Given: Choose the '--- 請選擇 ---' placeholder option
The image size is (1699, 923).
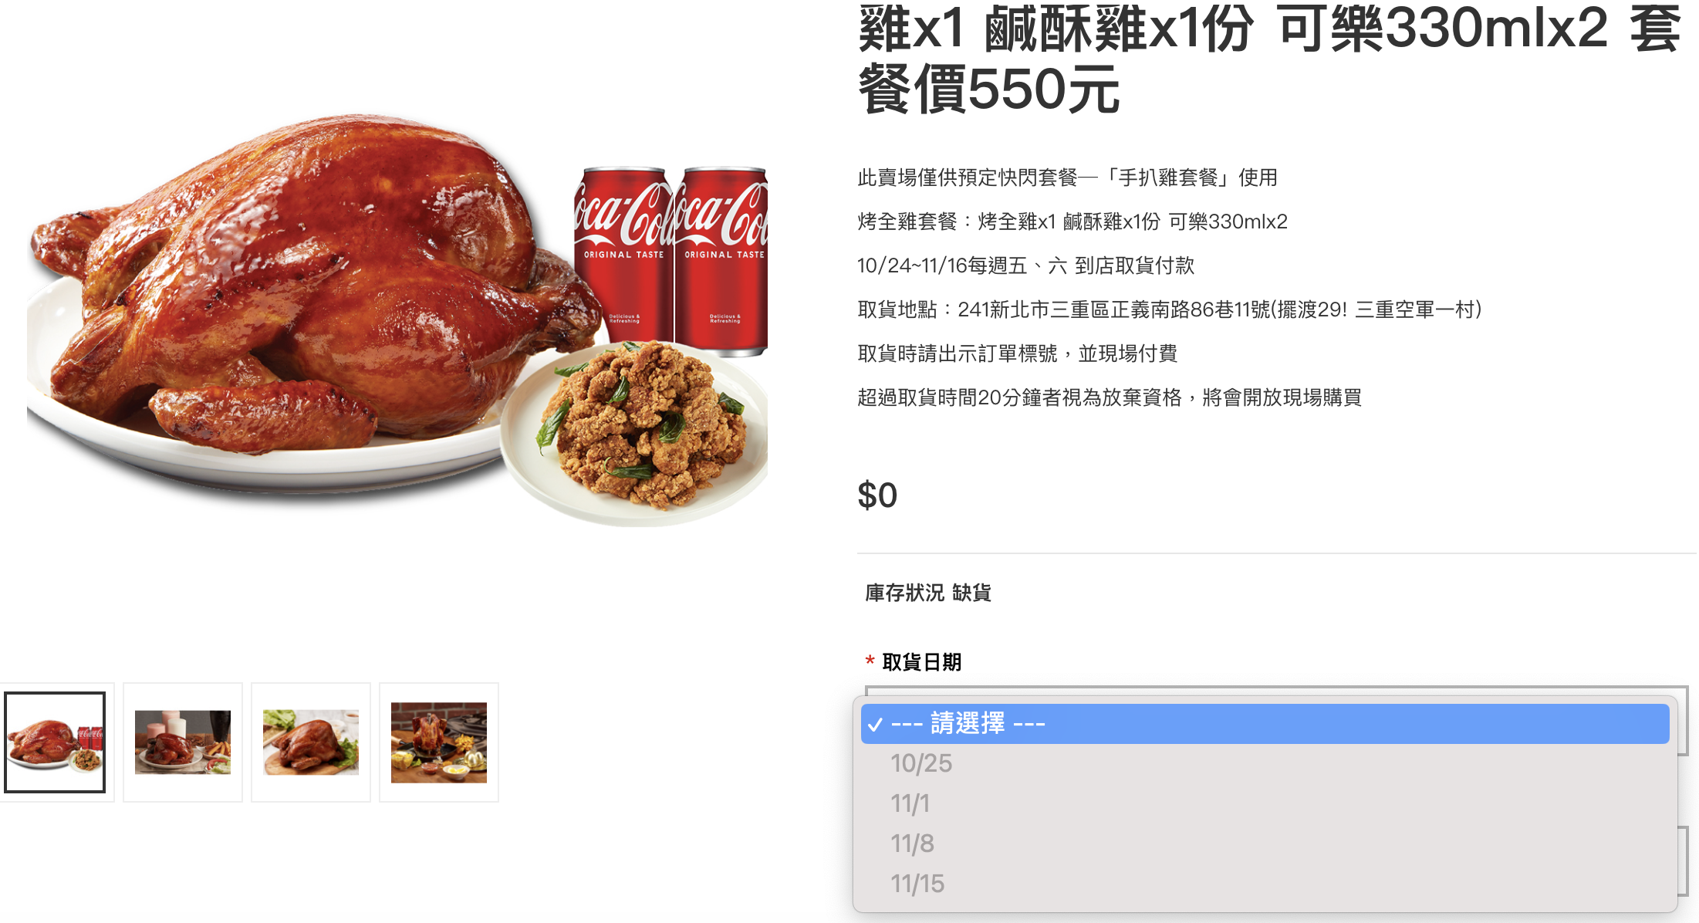Looking at the screenshot, I should coord(1265,724).
